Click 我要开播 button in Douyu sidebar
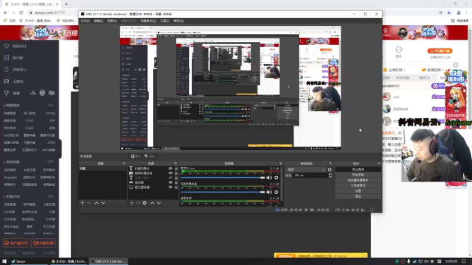The height and width of the screenshot is (265, 472). (x=43, y=243)
